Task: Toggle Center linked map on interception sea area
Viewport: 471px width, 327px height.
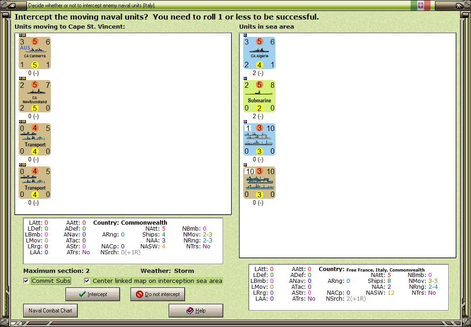Action: (87, 281)
